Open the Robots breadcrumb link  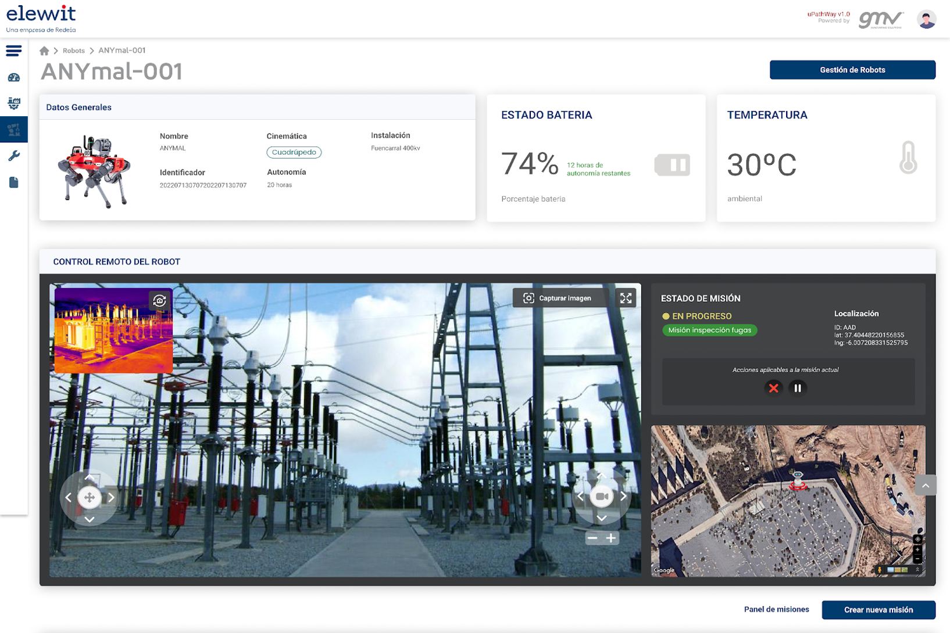(x=74, y=51)
